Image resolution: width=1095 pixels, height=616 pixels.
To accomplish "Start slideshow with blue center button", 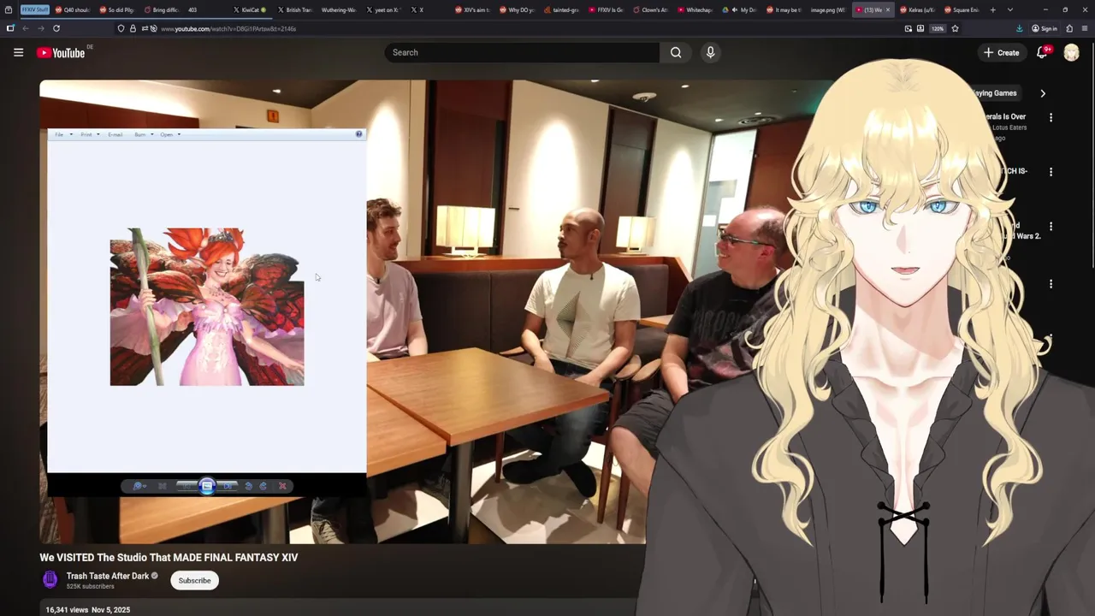I will tap(207, 486).
